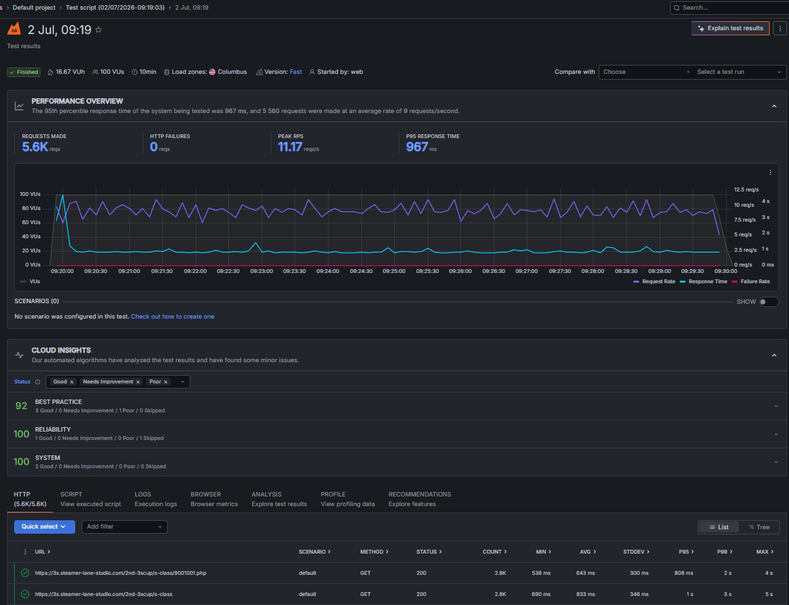Switch to List view
Screen dimensions: 789x605
[x=719, y=527]
